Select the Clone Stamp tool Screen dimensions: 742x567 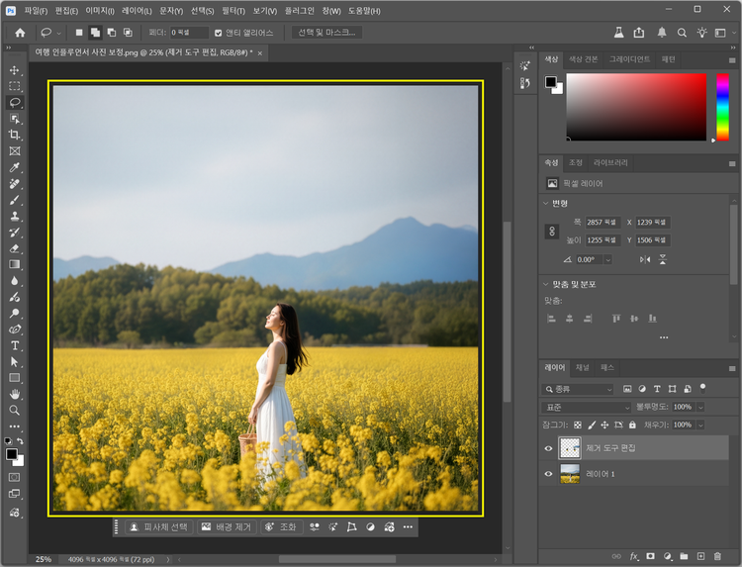pyautogui.click(x=15, y=216)
